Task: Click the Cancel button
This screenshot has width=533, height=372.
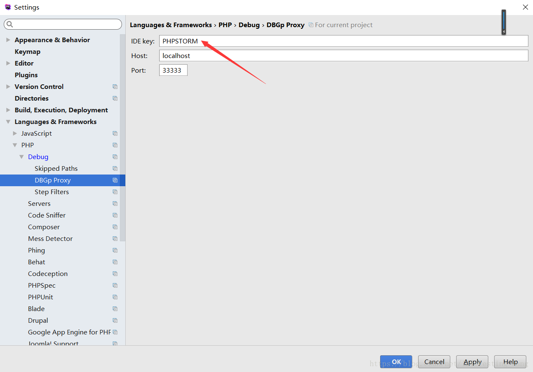Action: pos(434,362)
